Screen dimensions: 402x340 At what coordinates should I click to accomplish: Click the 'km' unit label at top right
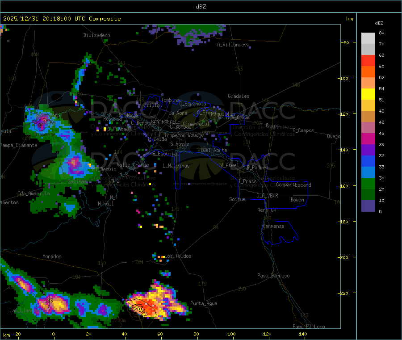point(350,19)
